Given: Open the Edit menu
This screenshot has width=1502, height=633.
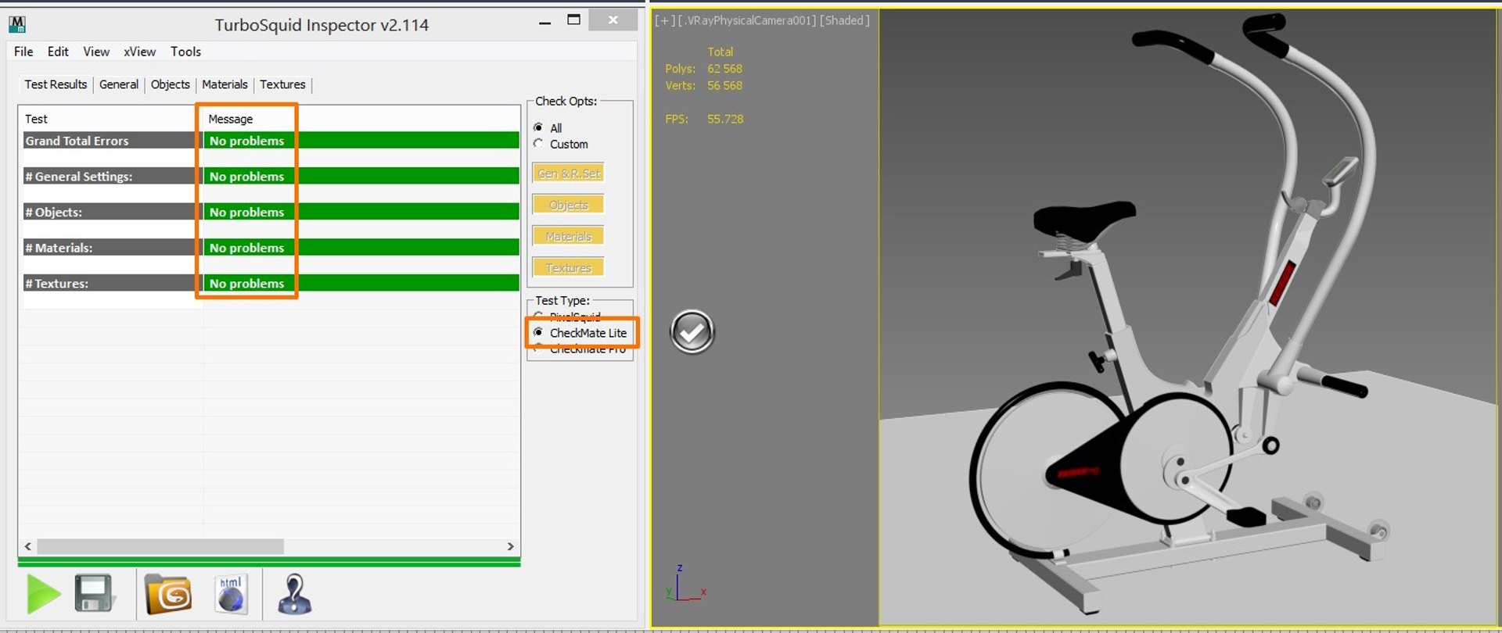Looking at the screenshot, I should click(58, 52).
